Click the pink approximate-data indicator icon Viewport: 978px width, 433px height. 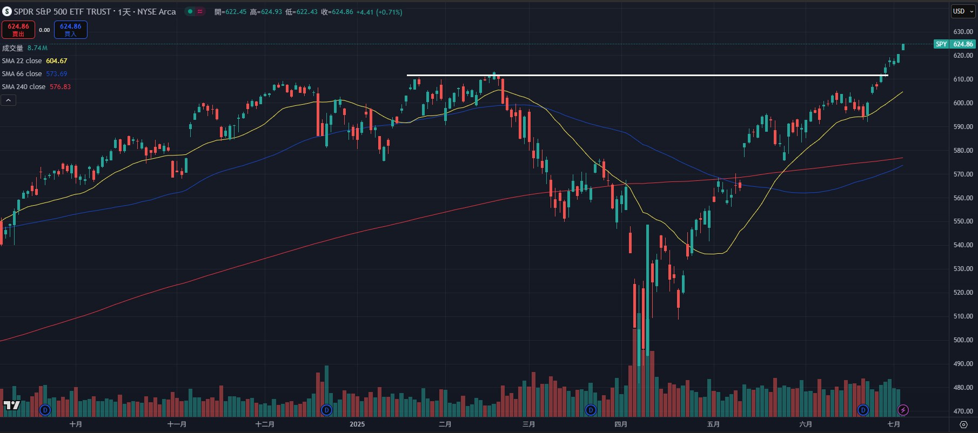coord(200,11)
